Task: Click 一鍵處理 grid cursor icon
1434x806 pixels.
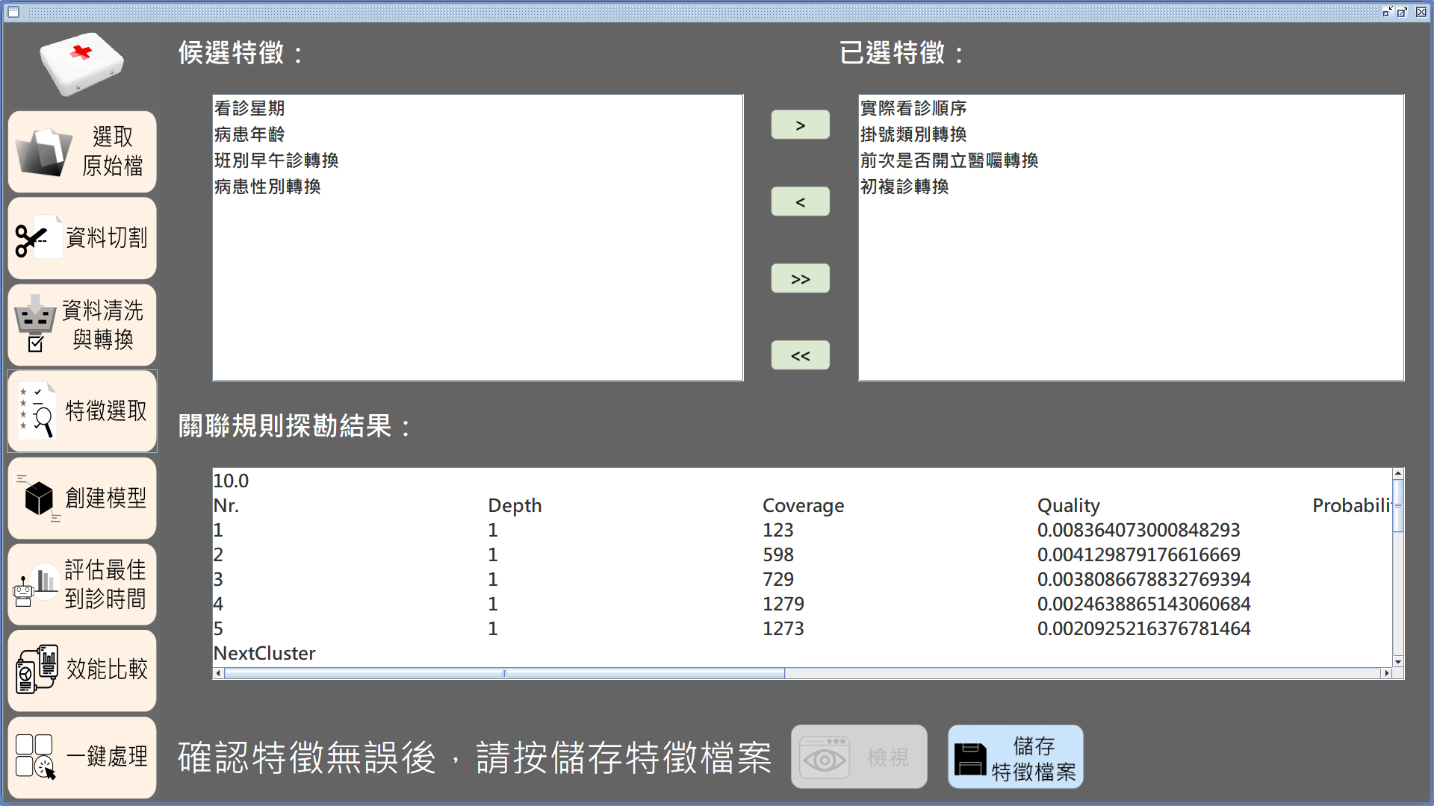Action: click(35, 756)
